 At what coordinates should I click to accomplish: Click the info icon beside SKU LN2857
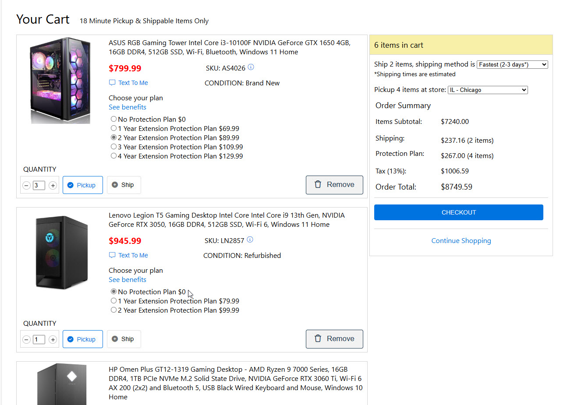(250, 240)
